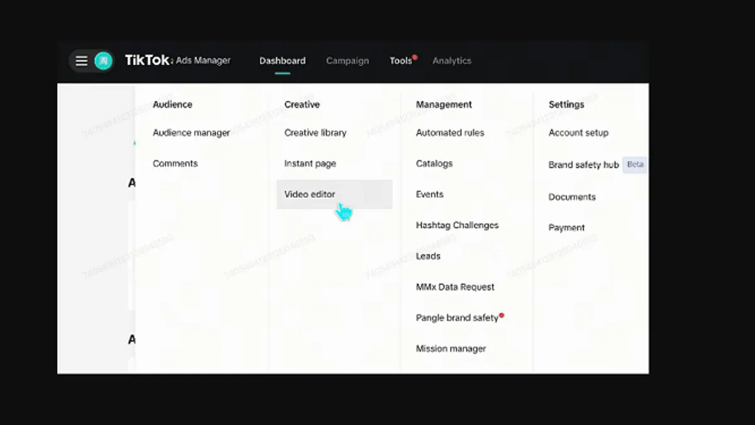Switch to the Campaign tab
Screen dimensions: 755x425
(x=347, y=61)
